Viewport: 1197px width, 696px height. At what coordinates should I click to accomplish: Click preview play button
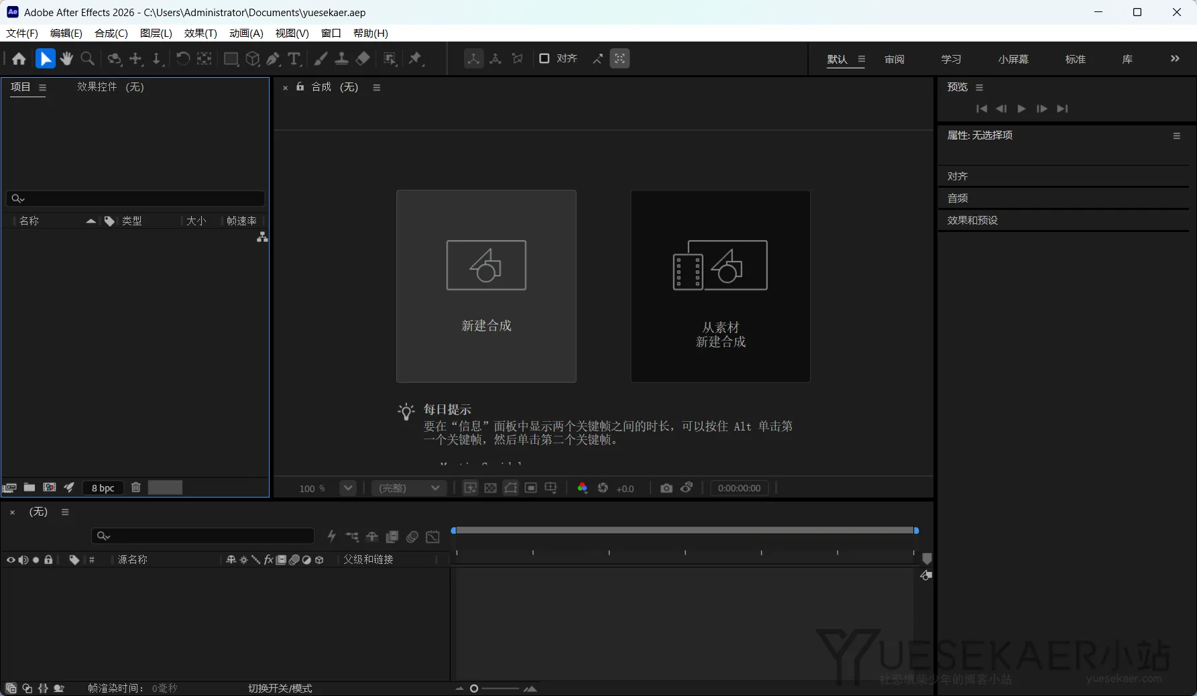tap(1021, 109)
